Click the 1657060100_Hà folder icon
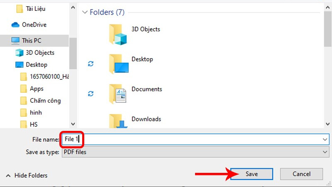 coord(24,77)
